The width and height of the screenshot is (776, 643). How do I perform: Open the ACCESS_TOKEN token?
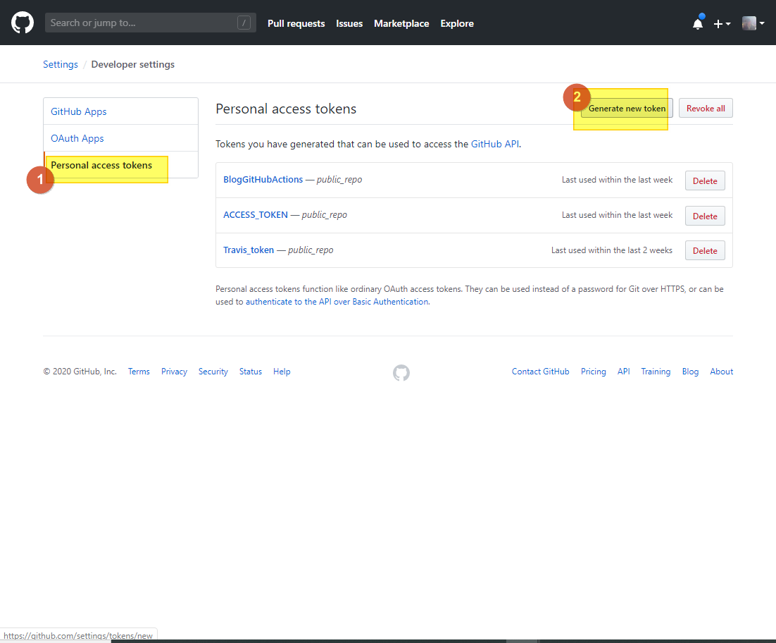pos(256,214)
